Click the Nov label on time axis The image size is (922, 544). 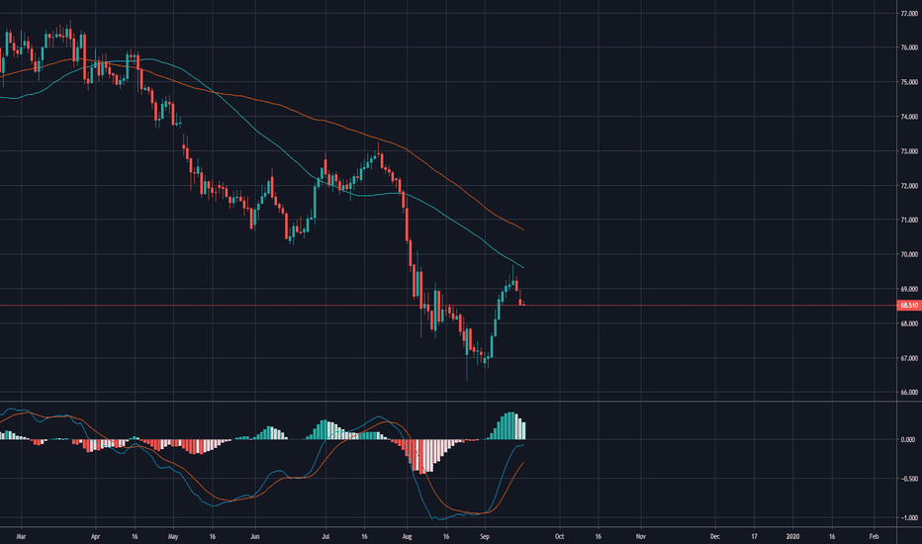(x=641, y=536)
